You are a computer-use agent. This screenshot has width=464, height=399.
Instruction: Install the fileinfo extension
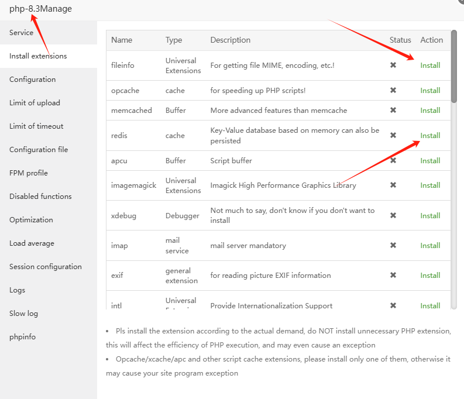click(430, 66)
